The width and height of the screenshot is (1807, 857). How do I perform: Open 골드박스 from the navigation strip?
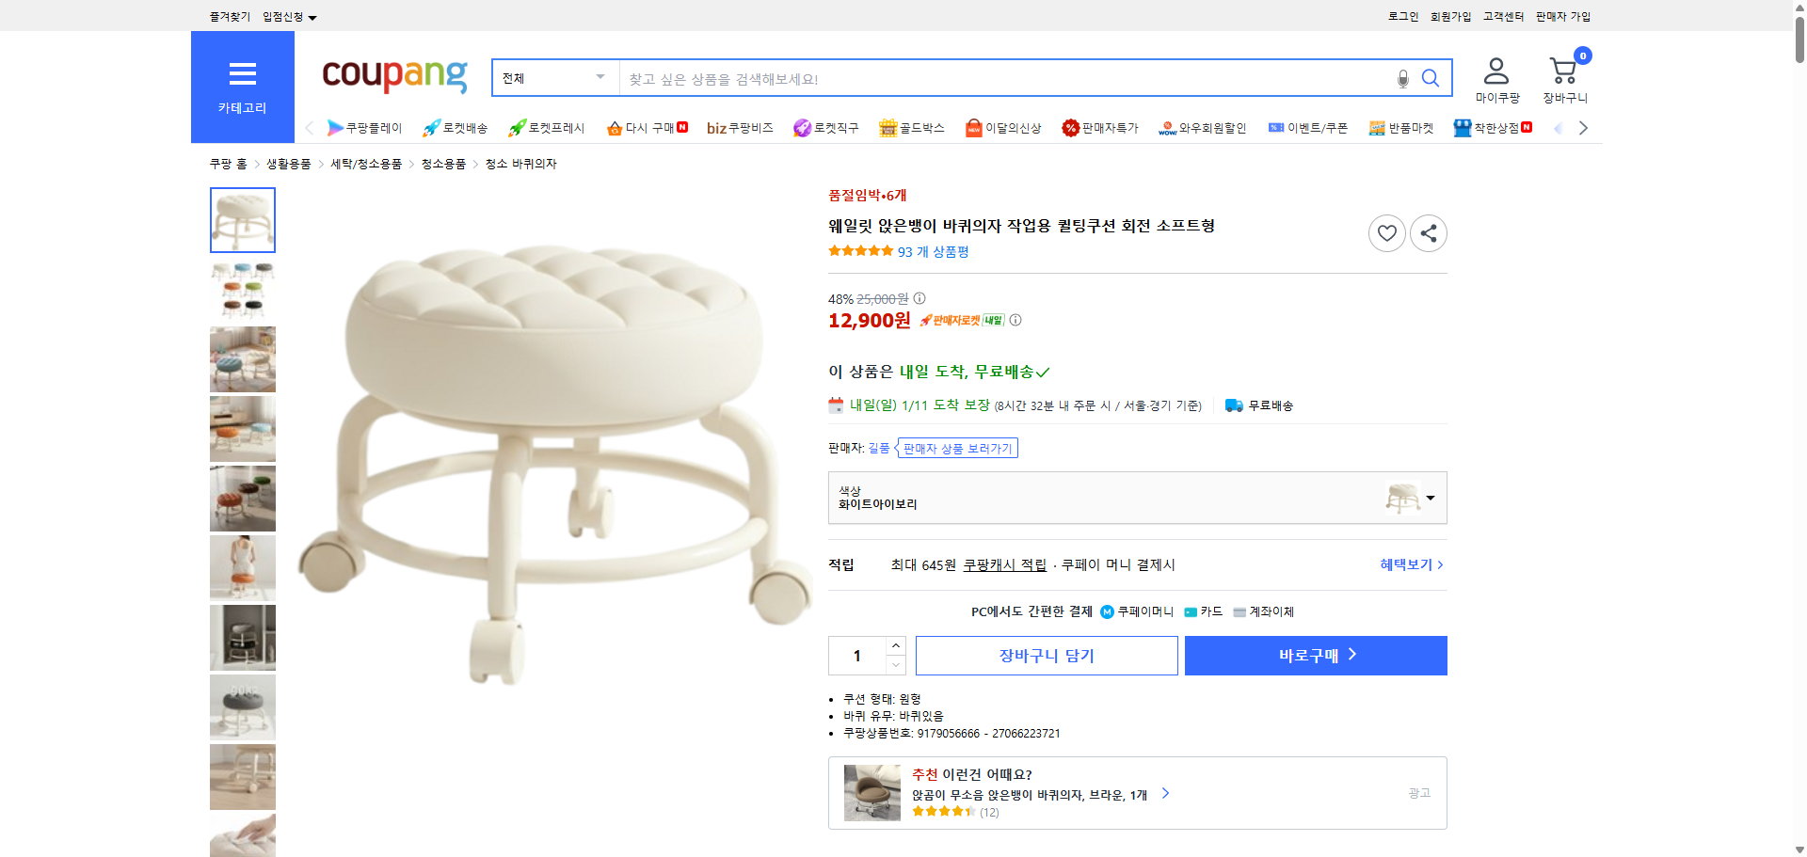point(911,128)
